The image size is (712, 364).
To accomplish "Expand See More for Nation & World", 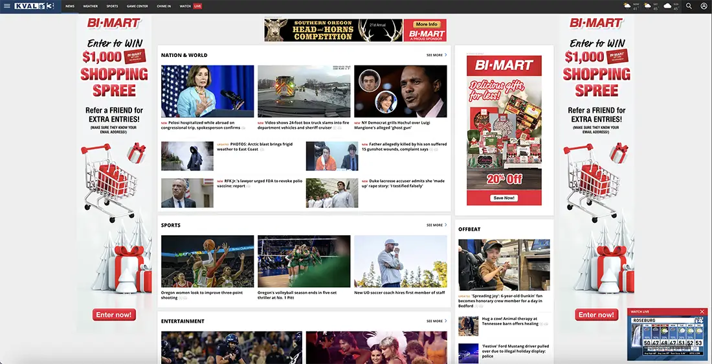I will point(436,55).
